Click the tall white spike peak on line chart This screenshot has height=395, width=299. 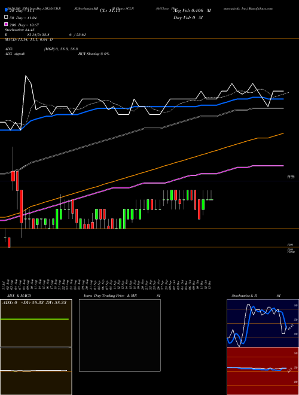coord(26,76)
